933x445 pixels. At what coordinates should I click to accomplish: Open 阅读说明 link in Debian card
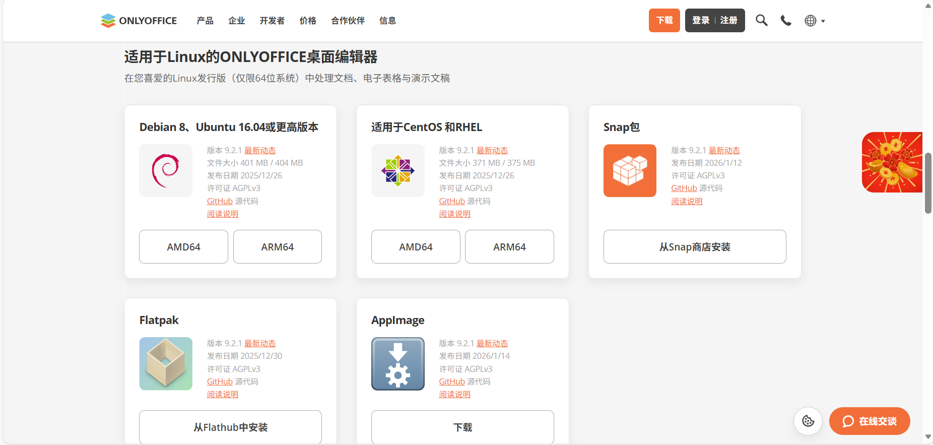click(223, 214)
